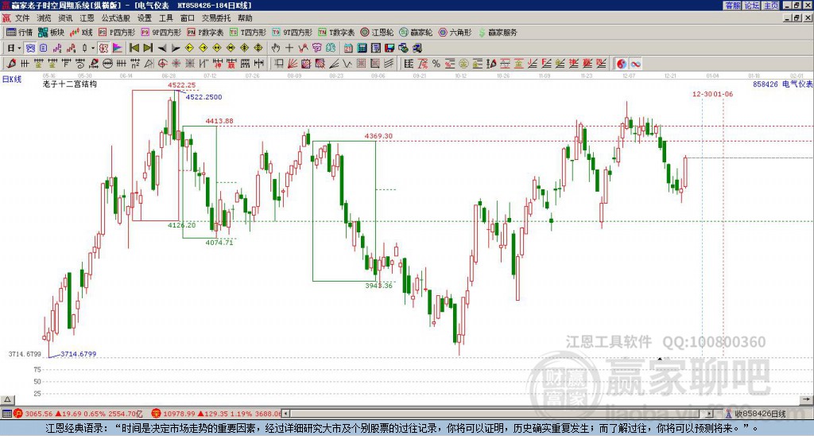814x436 pixels.
Task: Open the 工具 menu
Action: [165, 18]
